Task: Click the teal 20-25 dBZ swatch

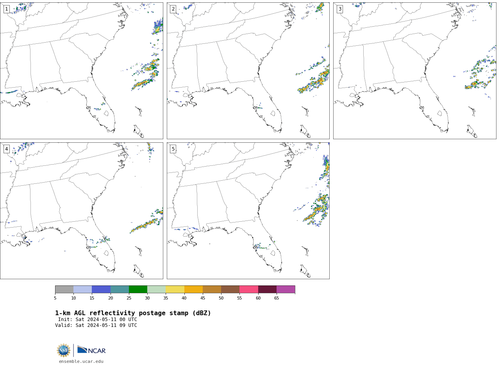Action: 120,289
